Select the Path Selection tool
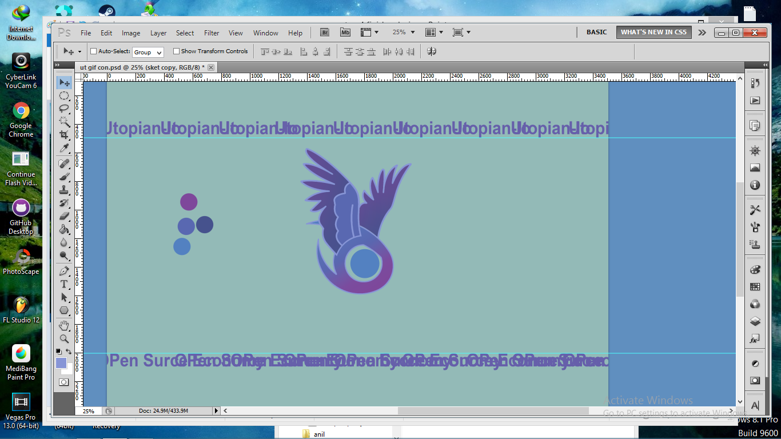This screenshot has height=439, width=781. pyautogui.click(x=65, y=297)
